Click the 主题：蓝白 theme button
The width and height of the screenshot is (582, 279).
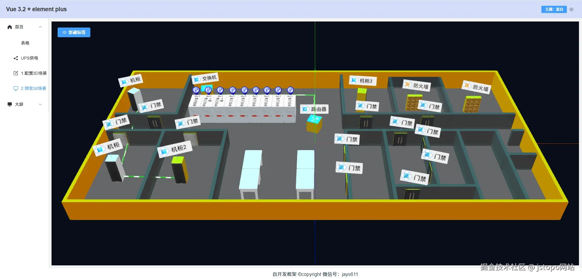[x=554, y=9]
